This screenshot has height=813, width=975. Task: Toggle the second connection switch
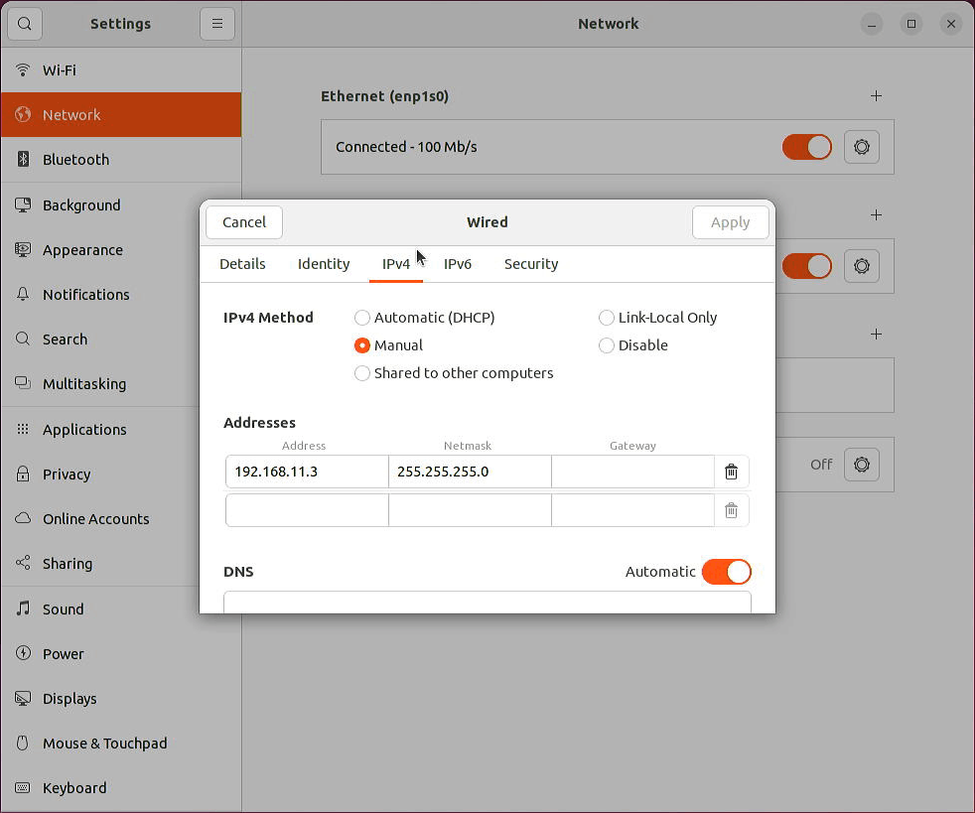[807, 266]
